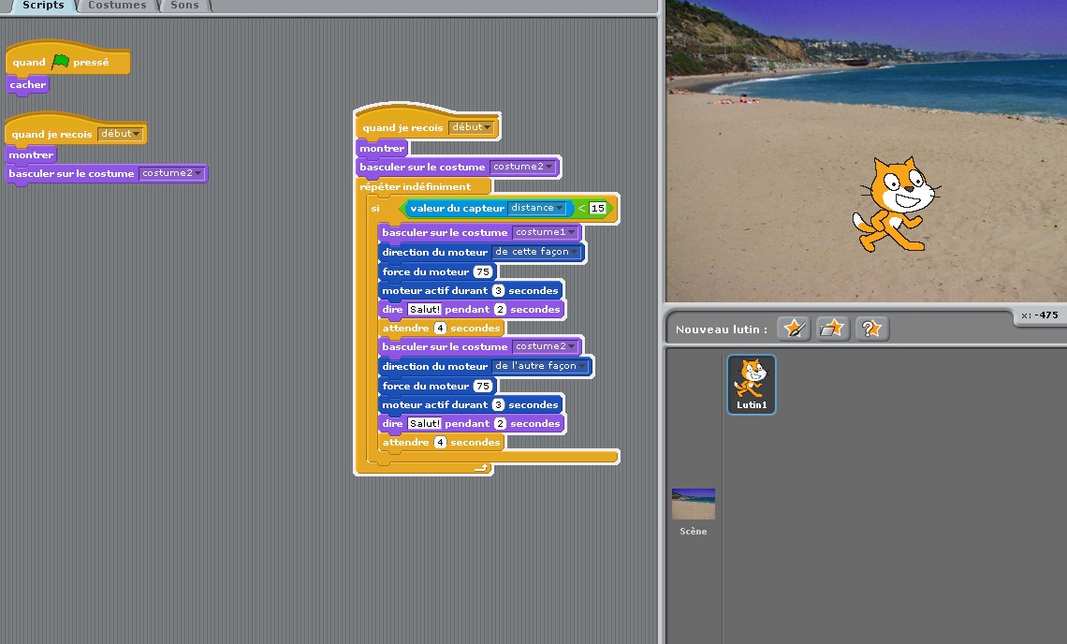
Task: Click the 'cacher' block
Action: [27, 85]
